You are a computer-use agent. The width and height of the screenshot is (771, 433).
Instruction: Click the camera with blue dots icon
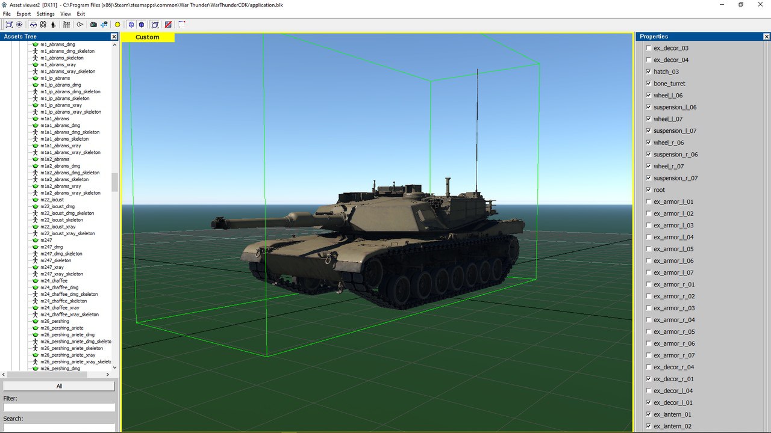(x=104, y=25)
